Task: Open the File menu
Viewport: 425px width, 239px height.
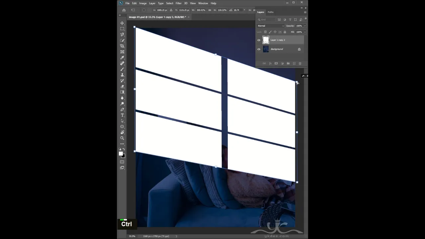Action: tap(127, 3)
